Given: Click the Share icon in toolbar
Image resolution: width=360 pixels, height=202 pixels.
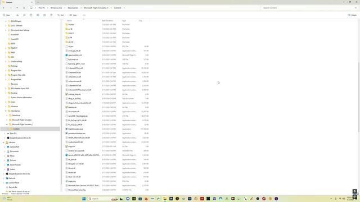Looking at the screenshot, I should pos(44,15).
